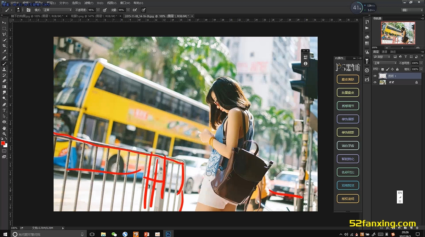The width and height of the screenshot is (425, 237).
Task: Open the 文字 menu
Action: tap(64, 3)
